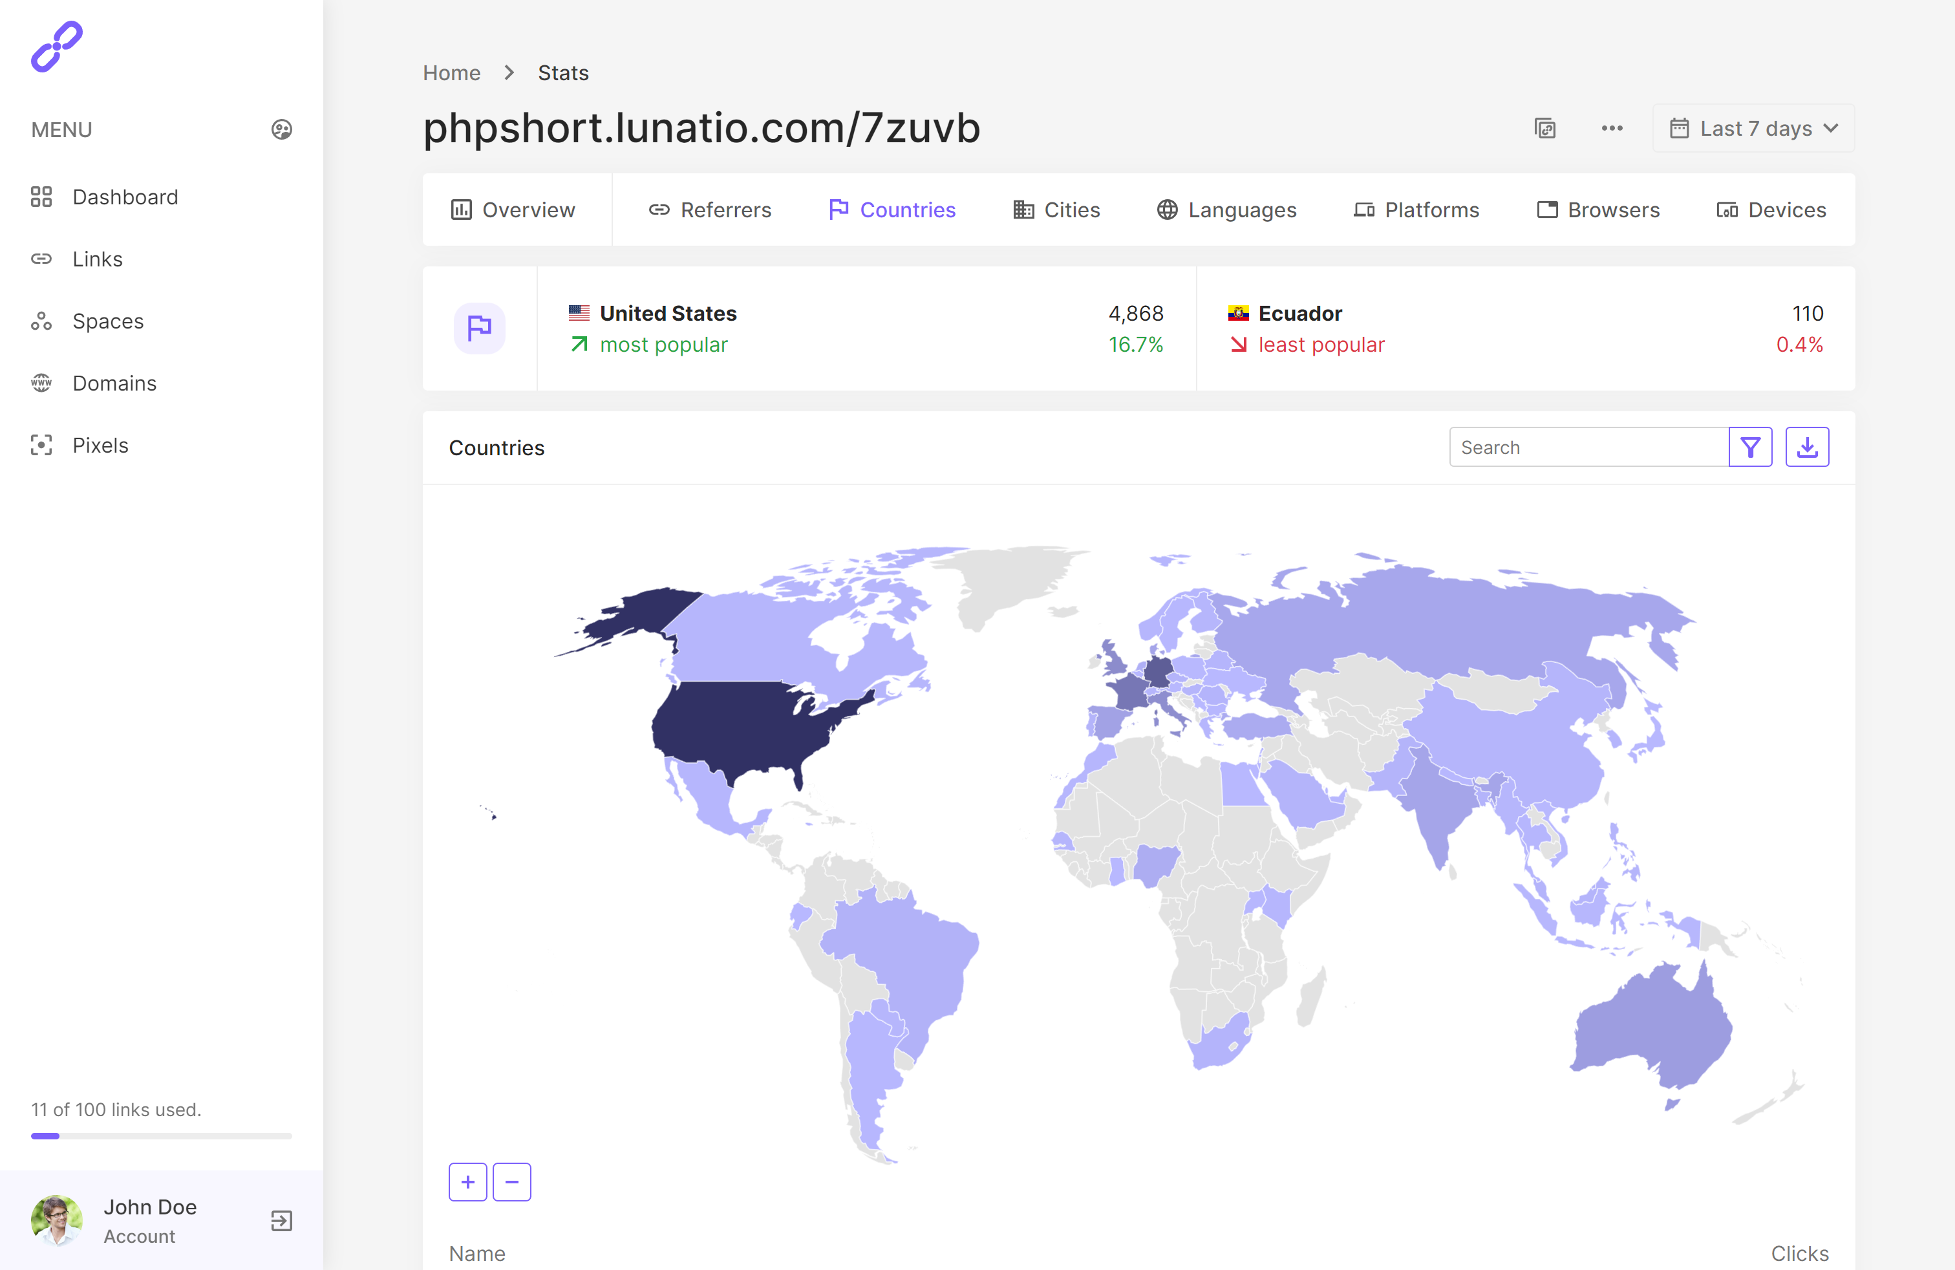Image resolution: width=1955 pixels, height=1270 pixels.
Task: Open the Overview tab
Action: click(513, 210)
